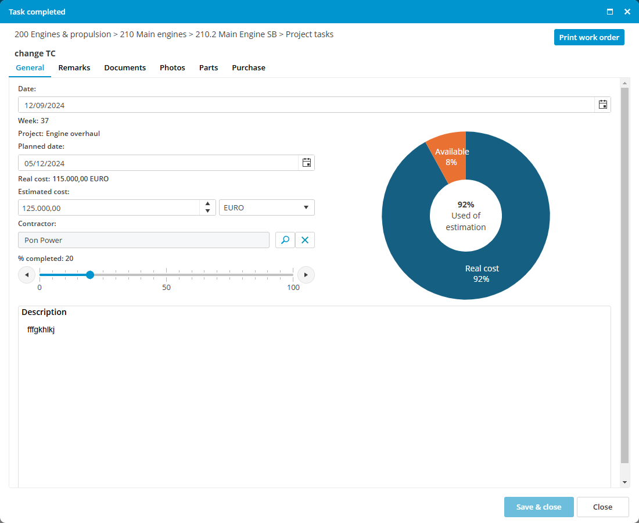This screenshot has height=523, width=639.
Task: Click the vertical scrollbar thumb
Action: (624, 275)
